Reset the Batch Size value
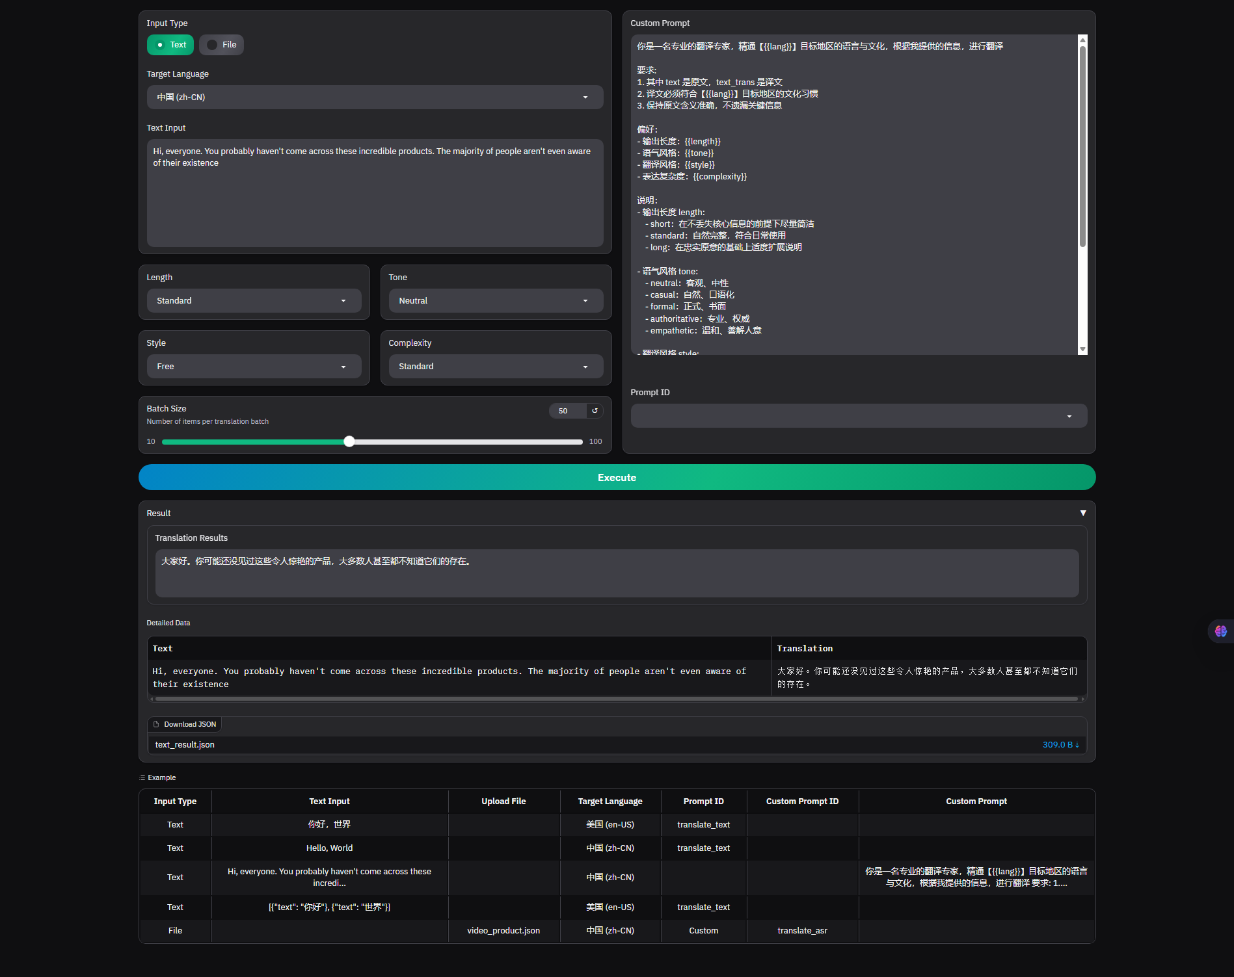Image resolution: width=1234 pixels, height=977 pixels. 594,411
